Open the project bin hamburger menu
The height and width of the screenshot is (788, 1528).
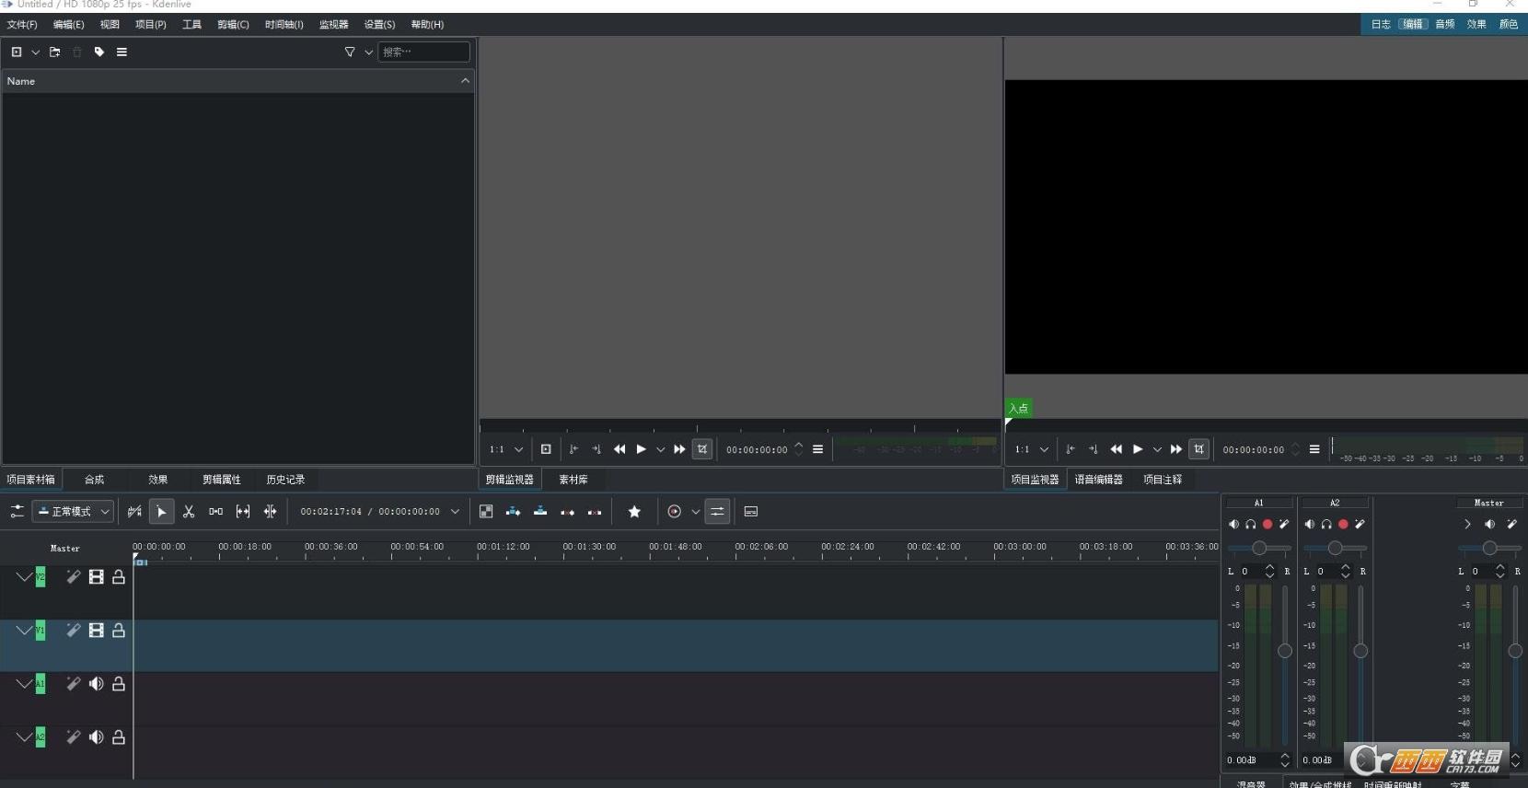[122, 52]
